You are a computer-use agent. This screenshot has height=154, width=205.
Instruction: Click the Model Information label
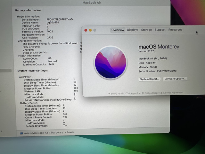click(28, 17)
